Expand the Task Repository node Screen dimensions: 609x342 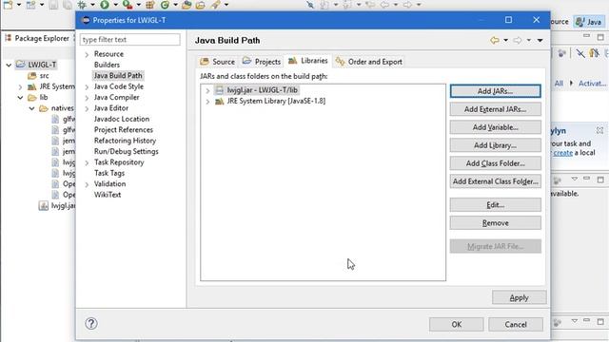(x=87, y=162)
